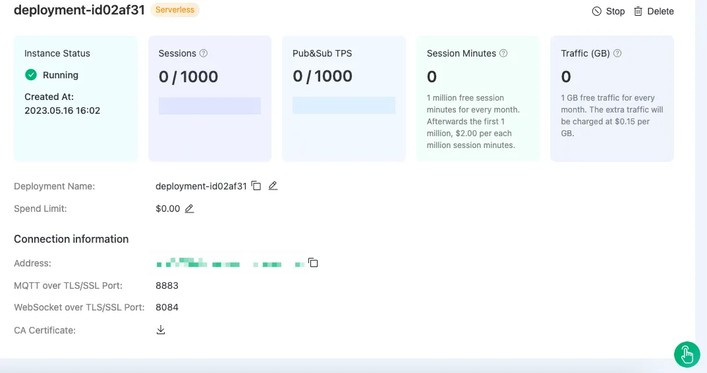Click the Delete deployment button
Image resolution: width=707 pixels, height=373 pixels.
pos(653,11)
